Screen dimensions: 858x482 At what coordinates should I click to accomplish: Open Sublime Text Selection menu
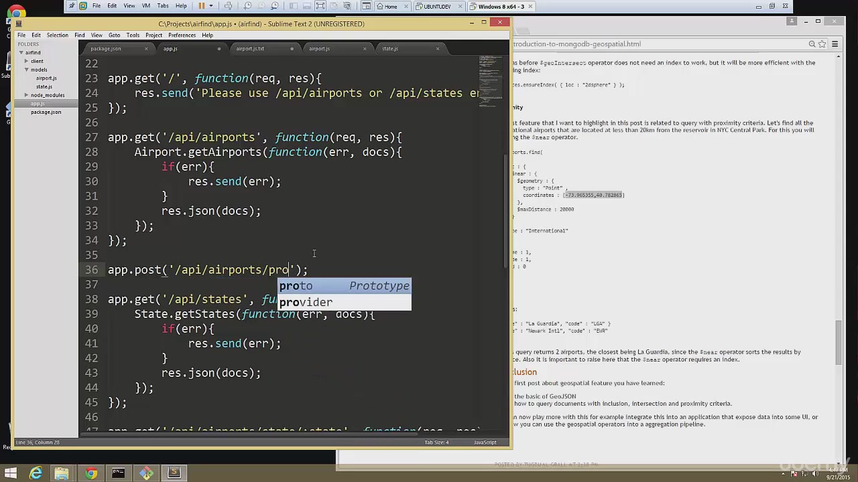pyautogui.click(x=57, y=35)
